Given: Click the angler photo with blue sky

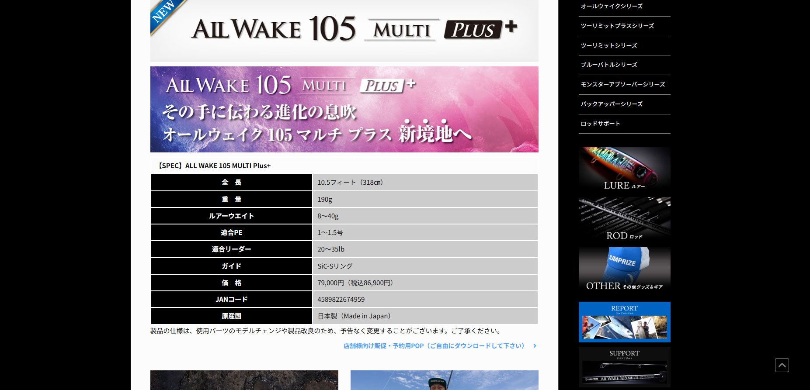Looking at the screenshot, I should [445, 380].
